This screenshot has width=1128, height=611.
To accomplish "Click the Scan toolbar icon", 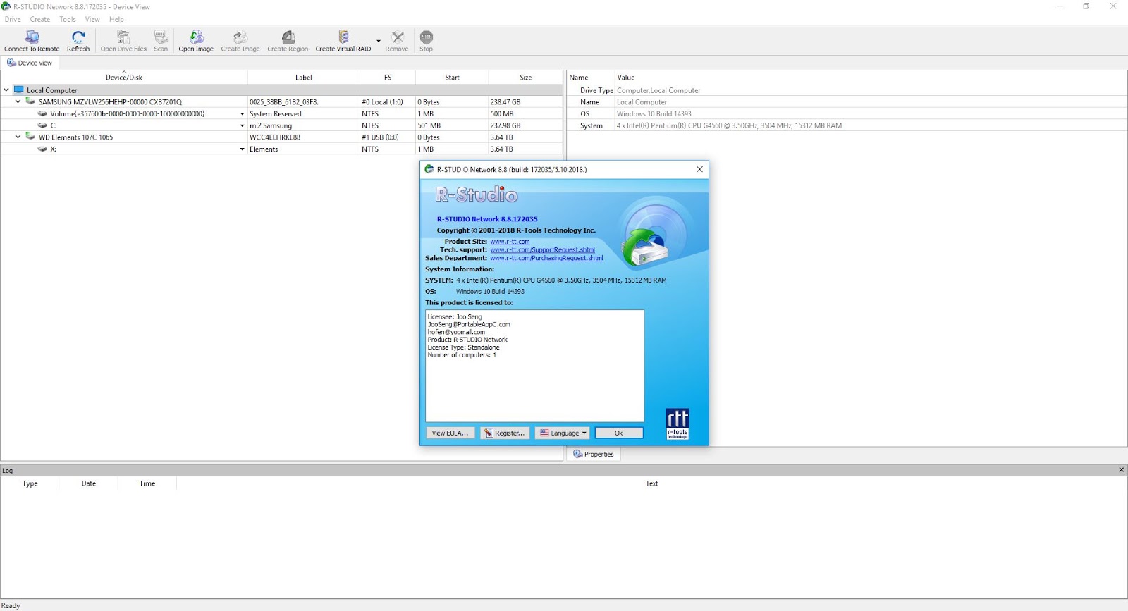I will pyautogui.click(x=161, y=41).
